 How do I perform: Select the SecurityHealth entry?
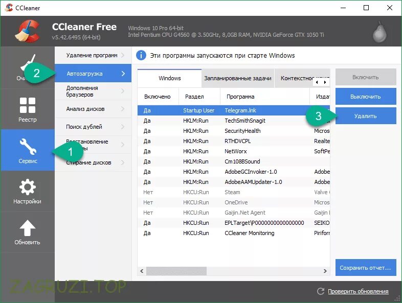pos(234,131)
